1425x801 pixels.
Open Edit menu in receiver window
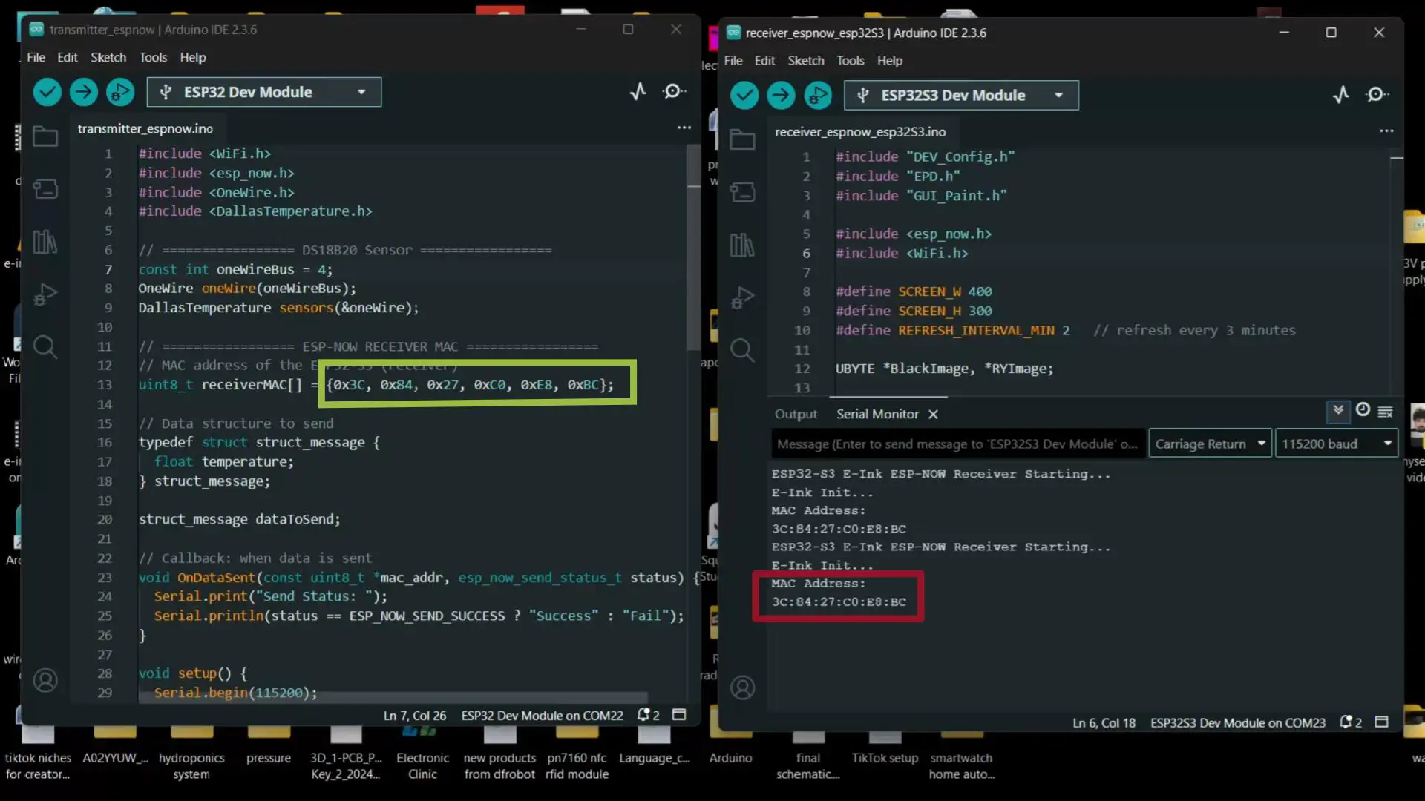(764, 61)
